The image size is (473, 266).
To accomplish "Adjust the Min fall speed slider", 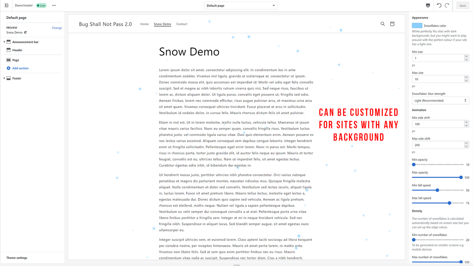I will (x=438, y=190).
